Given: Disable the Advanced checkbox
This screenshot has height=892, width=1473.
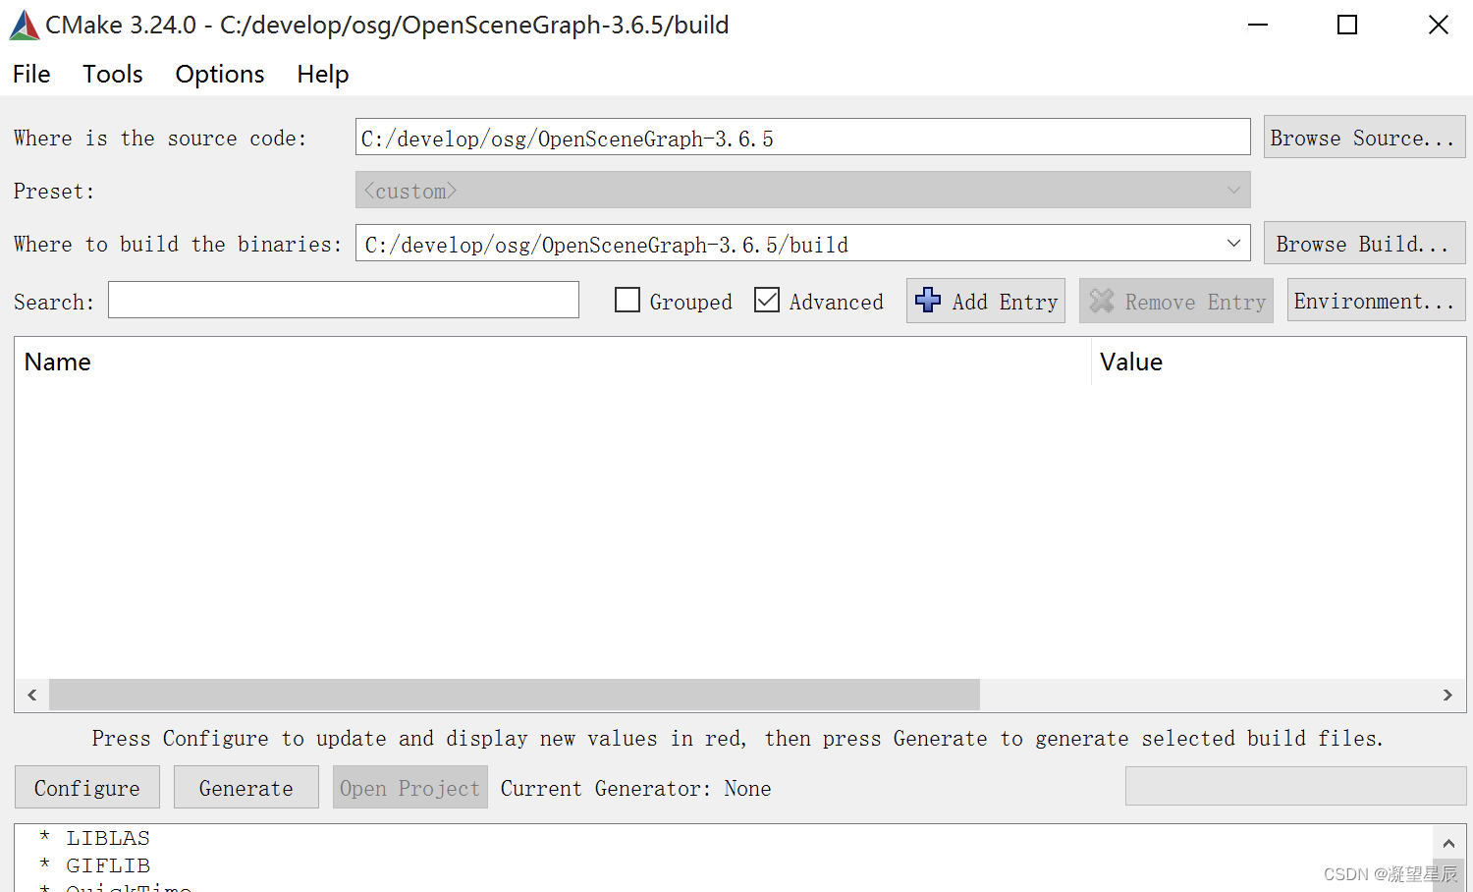Looking at the screenshot, I should (767, 300).
